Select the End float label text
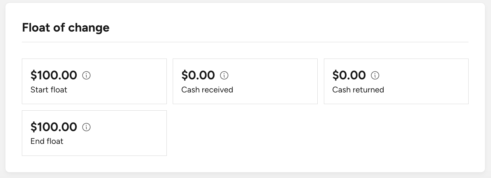The width and height of the screenshot is (491, 178). (x=47, y=141)
